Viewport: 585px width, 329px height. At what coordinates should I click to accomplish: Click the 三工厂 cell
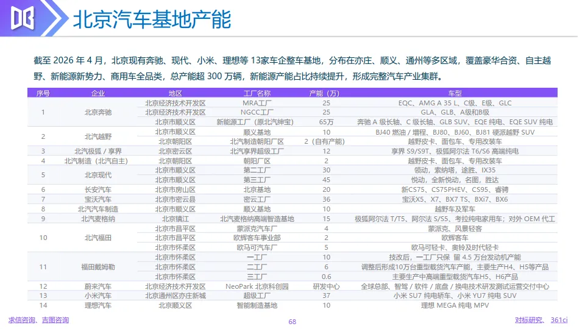pyautogui.click(x=257, y=277)
